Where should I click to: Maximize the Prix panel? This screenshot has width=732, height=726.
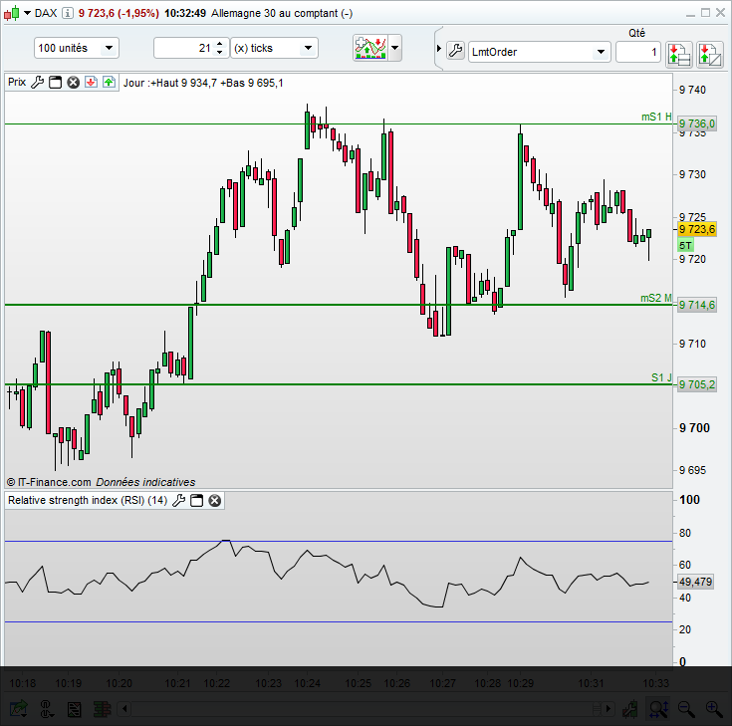pyautogui.click(x=56, y=83)
